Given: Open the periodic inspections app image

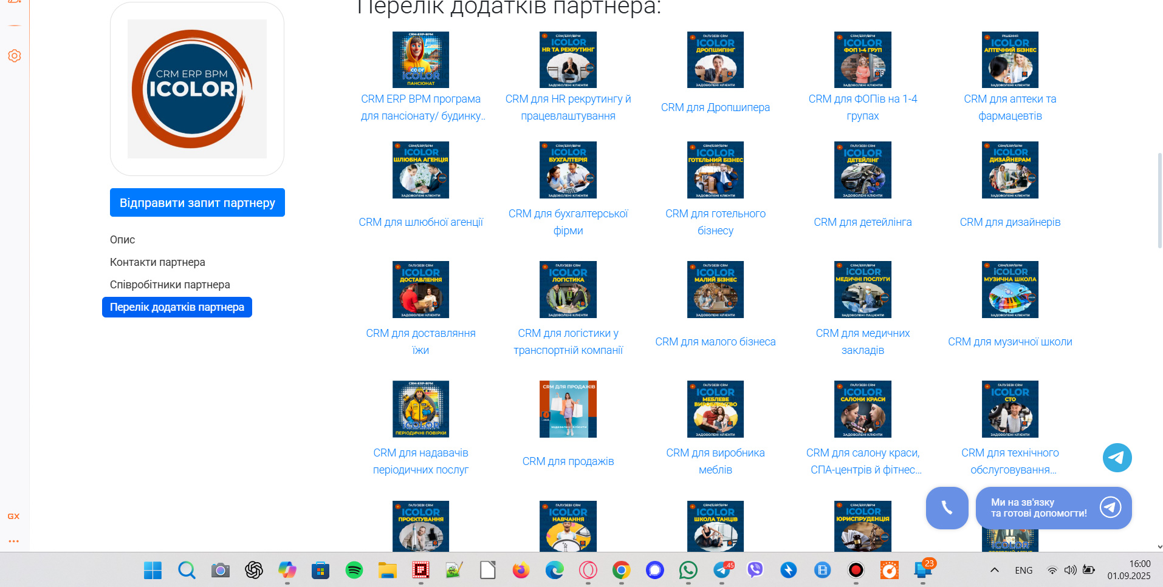Looking at the screenshot, I should [420, 409].
